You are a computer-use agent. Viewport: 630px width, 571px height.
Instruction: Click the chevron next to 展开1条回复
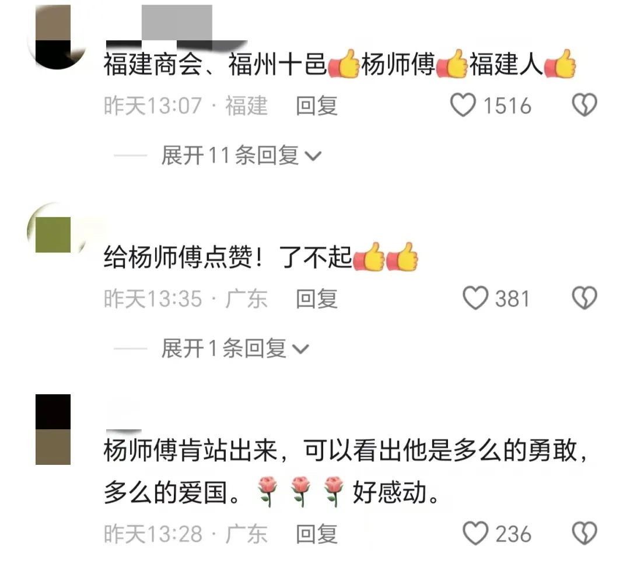301,349
